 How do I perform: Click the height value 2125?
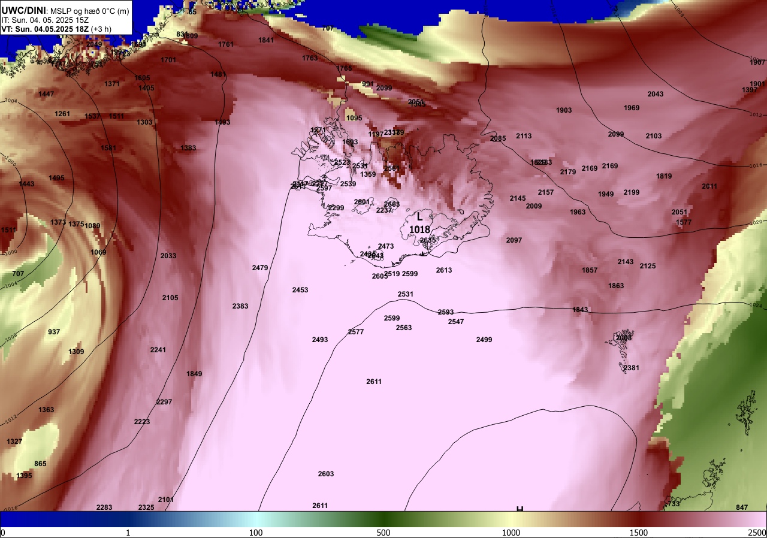[648, 266]
